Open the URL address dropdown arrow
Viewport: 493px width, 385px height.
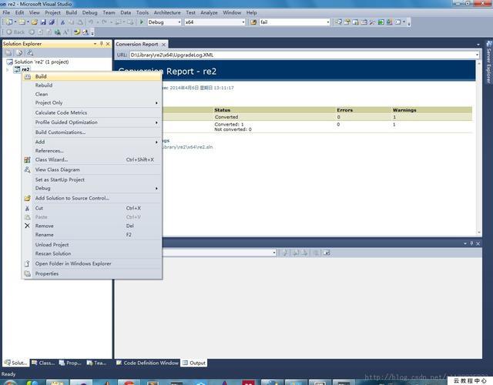point(477,55)
